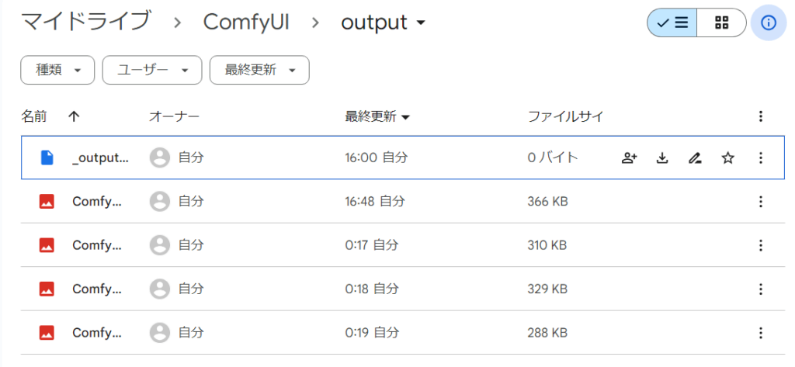This screenshot has width=795, height=367.
Task: Open more options for the 366 KB image
Action: (760, 202)
